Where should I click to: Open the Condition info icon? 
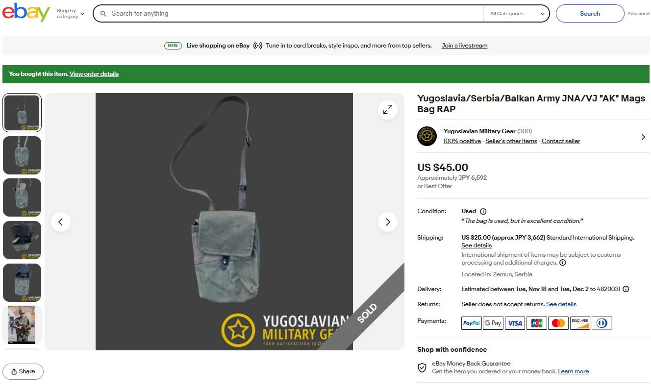click(x=483, y=211)
